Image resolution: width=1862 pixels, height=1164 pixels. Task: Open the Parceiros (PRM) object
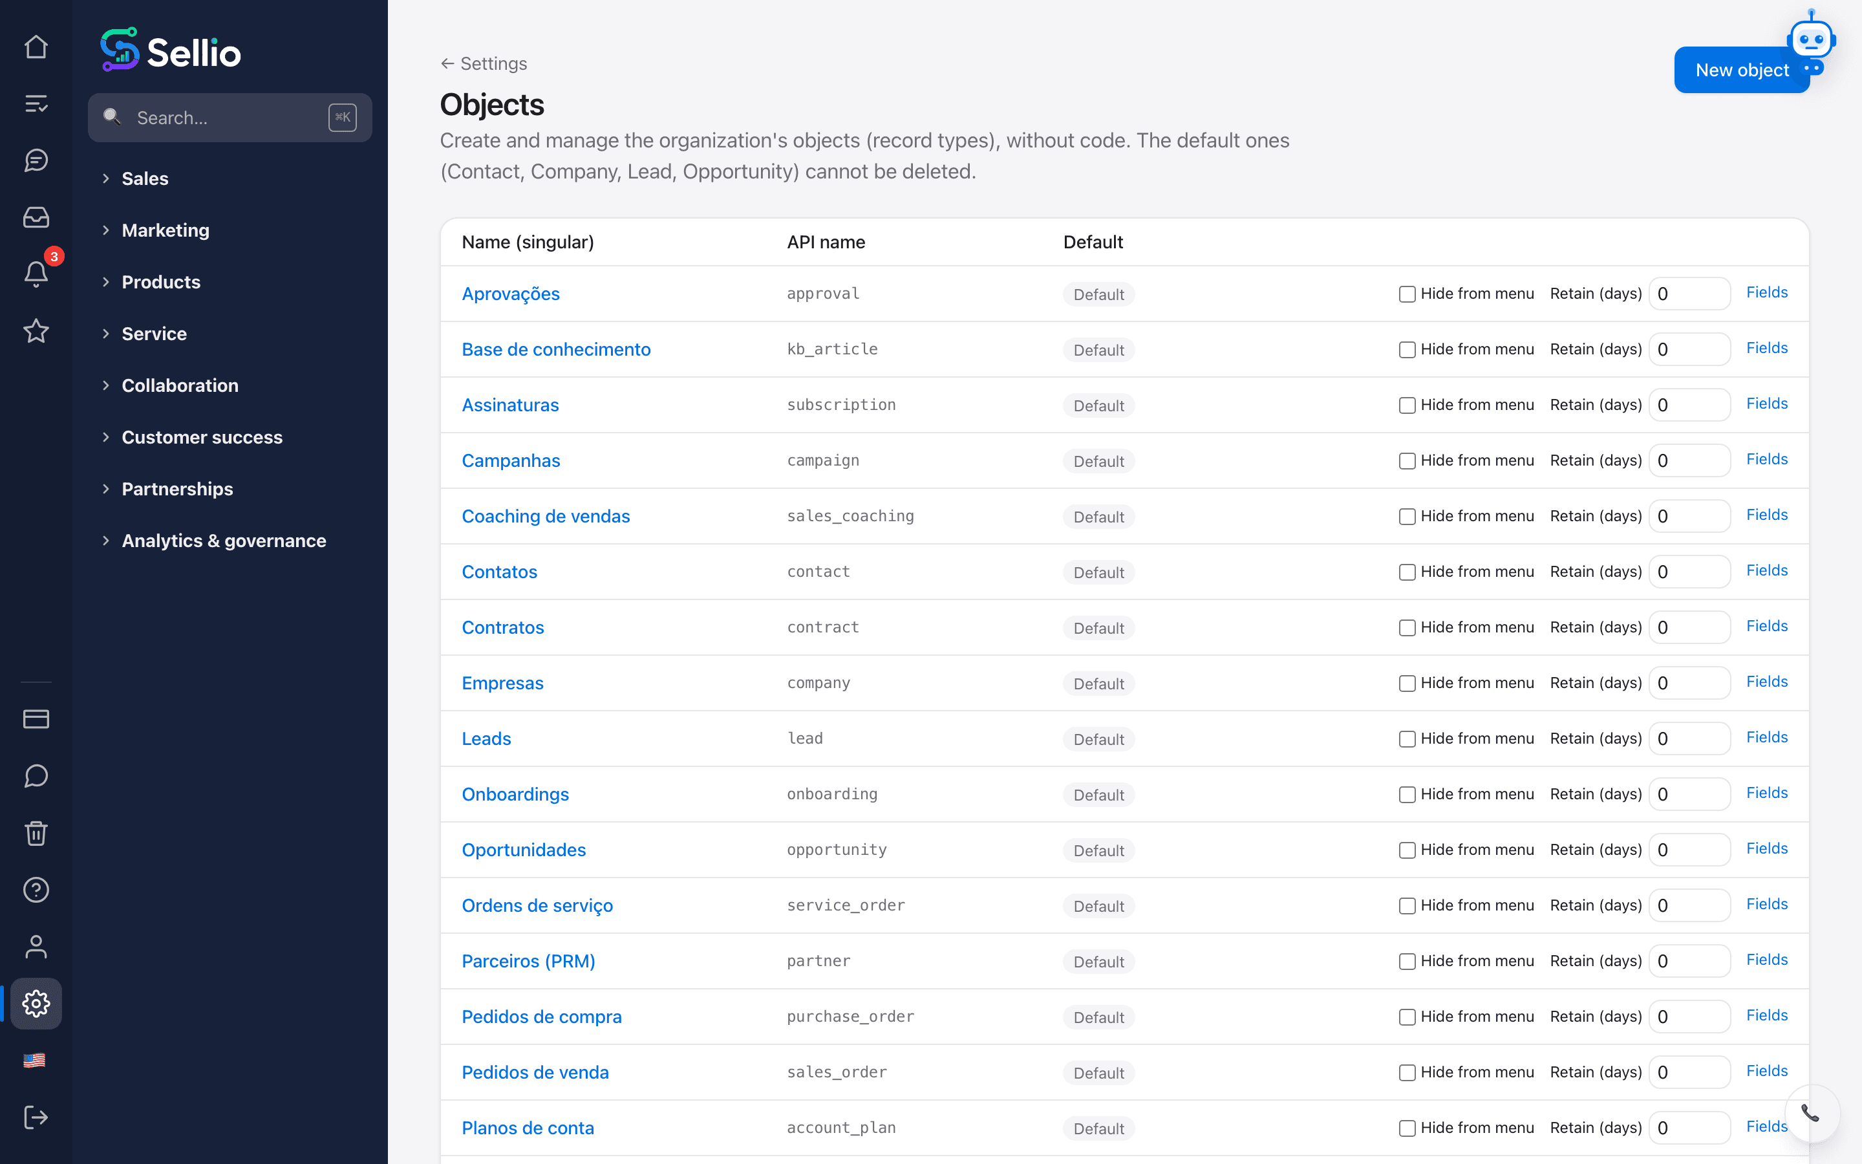(x=528, y=961)
